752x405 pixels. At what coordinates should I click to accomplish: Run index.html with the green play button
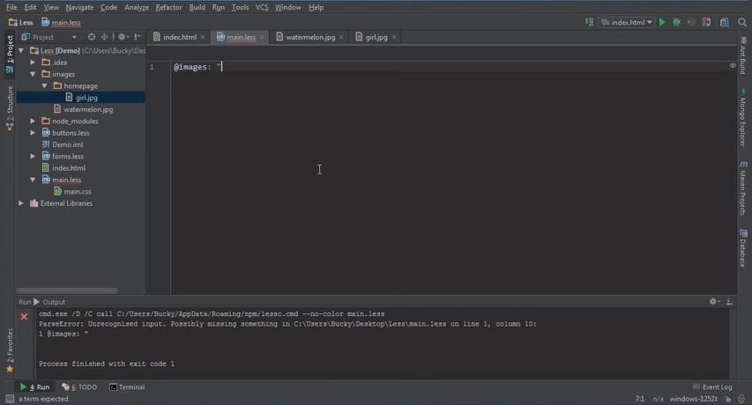click(x=662, y=22)
